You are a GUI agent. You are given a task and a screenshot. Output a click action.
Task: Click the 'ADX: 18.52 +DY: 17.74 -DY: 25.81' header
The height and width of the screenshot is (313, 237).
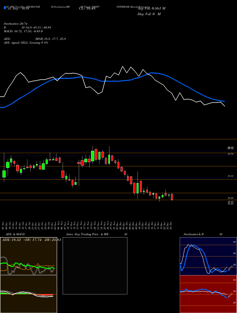31,240
